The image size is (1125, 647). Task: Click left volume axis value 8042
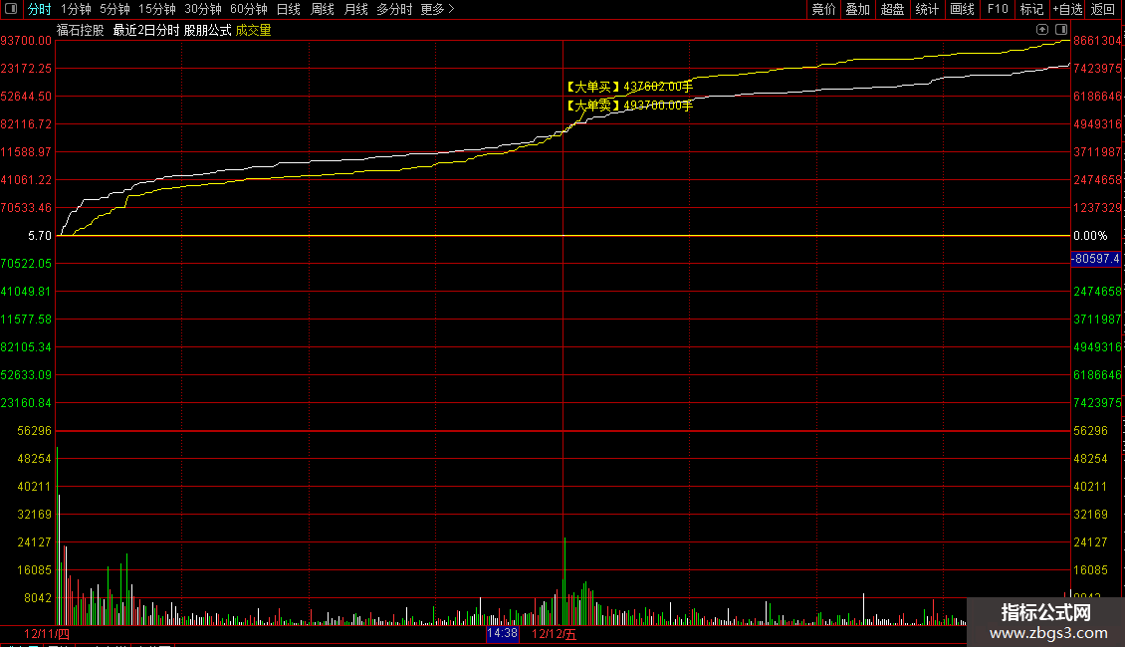point(38,598)
